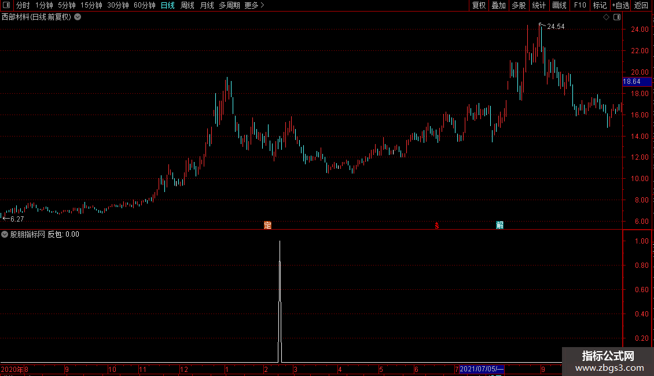Add stock to watchlist with +自选

[620, 5]
